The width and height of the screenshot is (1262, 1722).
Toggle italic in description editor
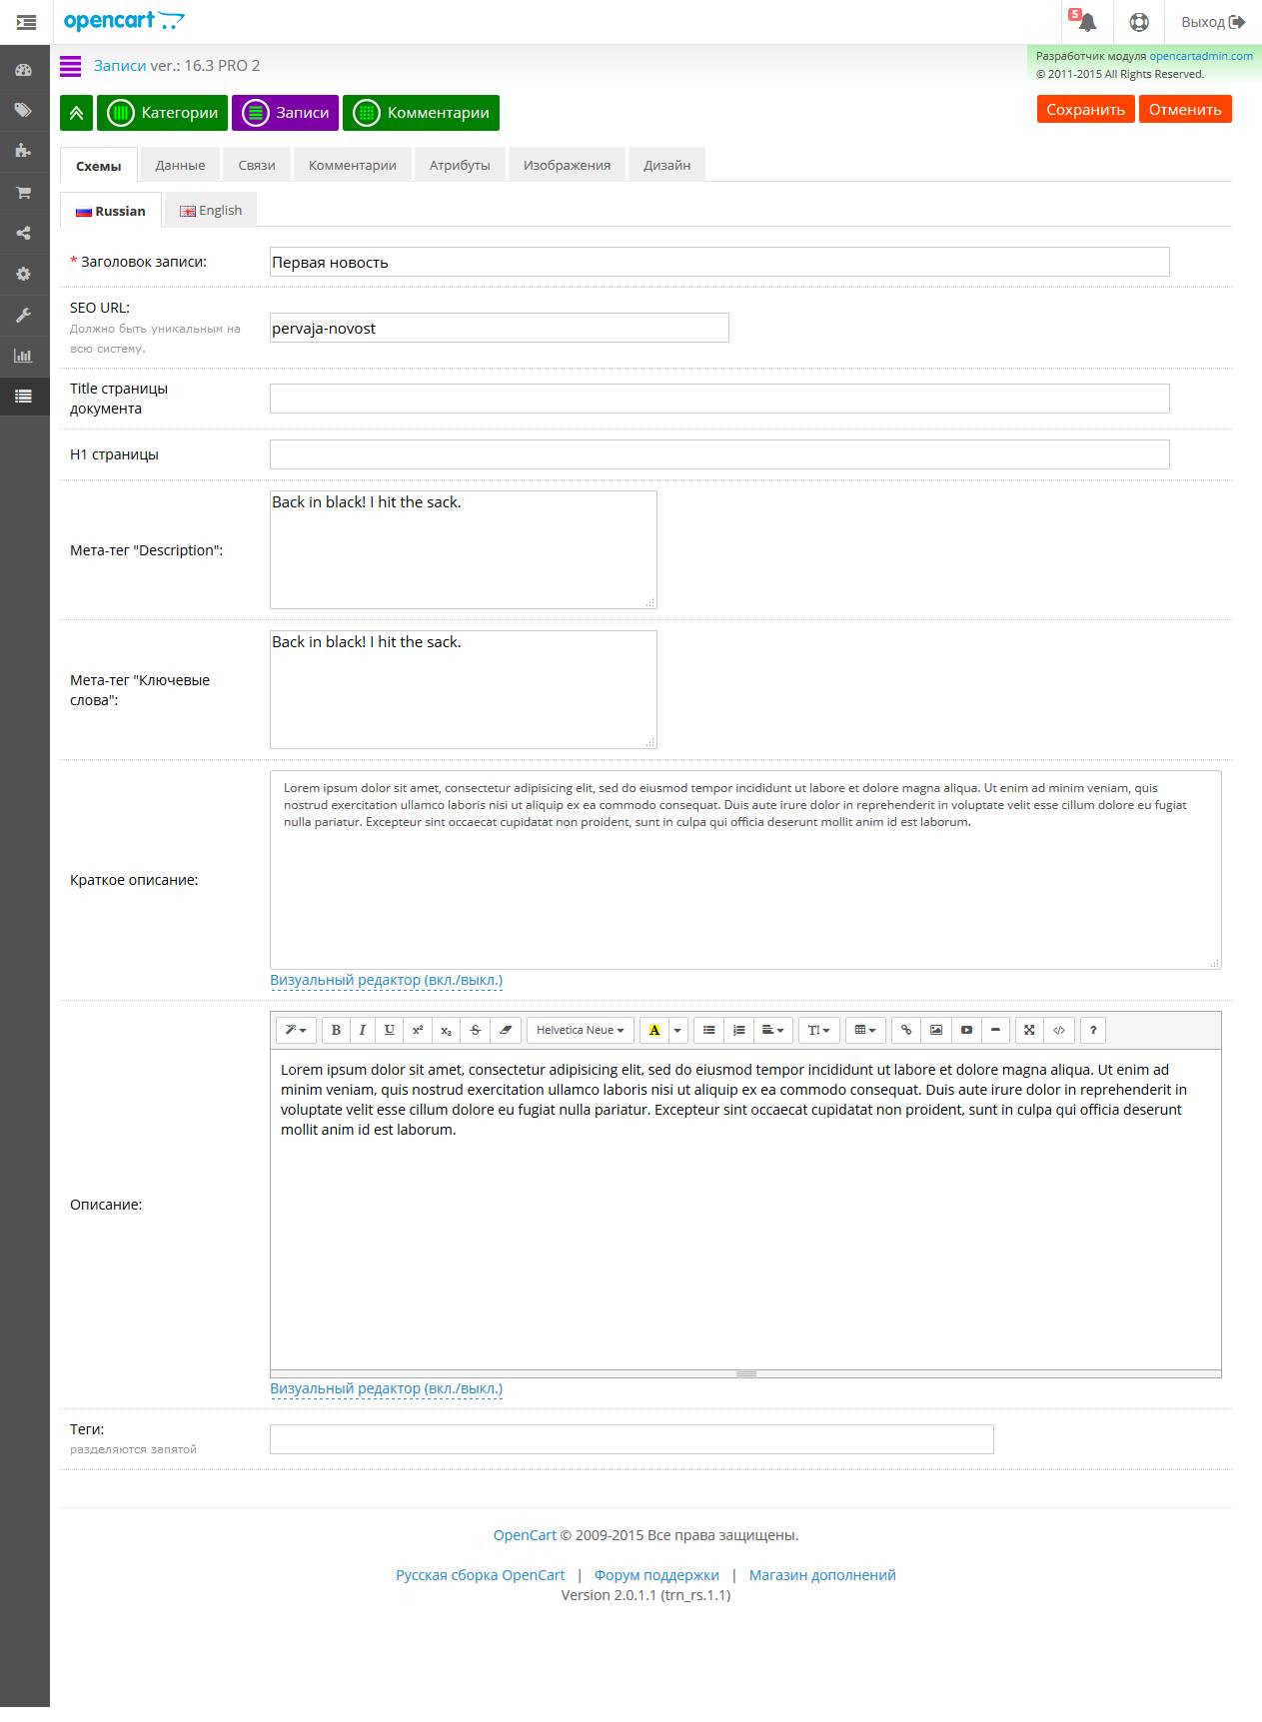click(363, 1030)
